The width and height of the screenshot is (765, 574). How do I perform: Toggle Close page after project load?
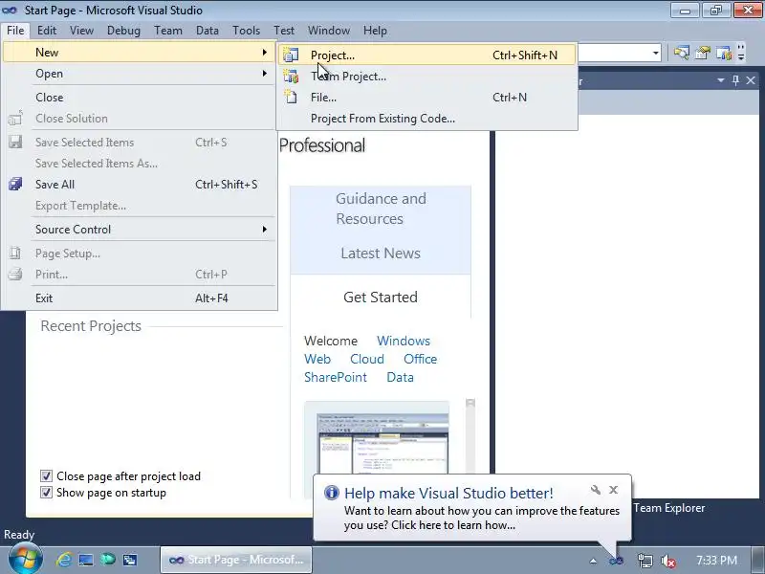[x=46, y=475]
